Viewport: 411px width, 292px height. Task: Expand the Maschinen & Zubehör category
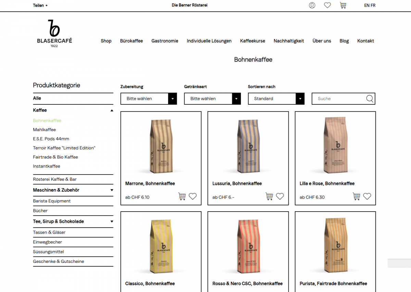click(112, 190)
